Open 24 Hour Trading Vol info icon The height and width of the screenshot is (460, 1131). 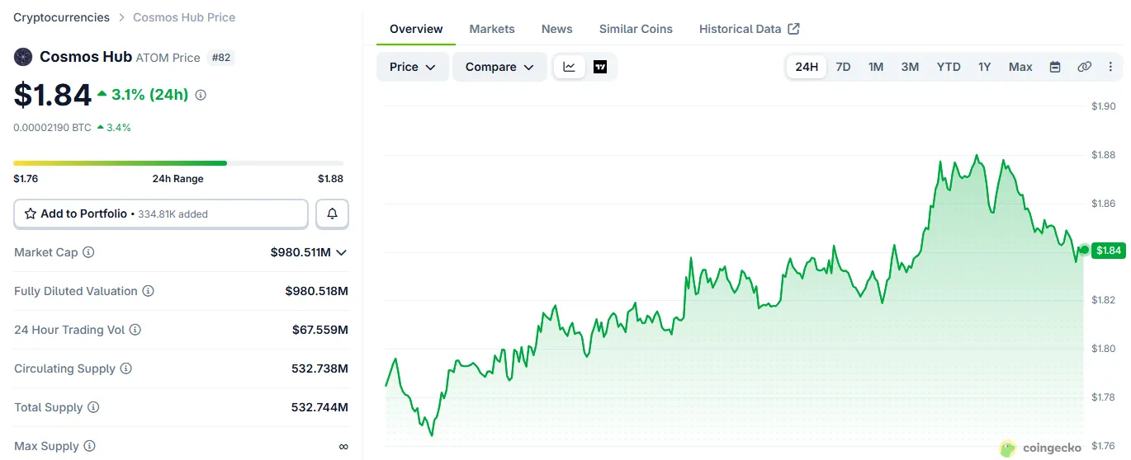coord(135,330)
